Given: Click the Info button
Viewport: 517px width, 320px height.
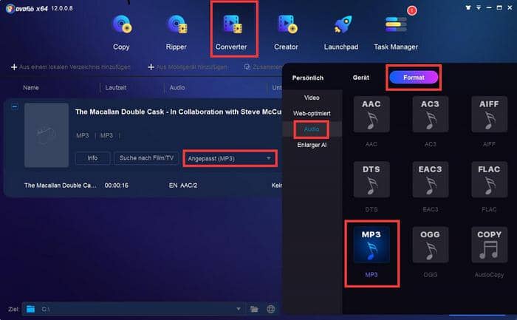Looking at the screenshot, I should [x=92, y=158].
